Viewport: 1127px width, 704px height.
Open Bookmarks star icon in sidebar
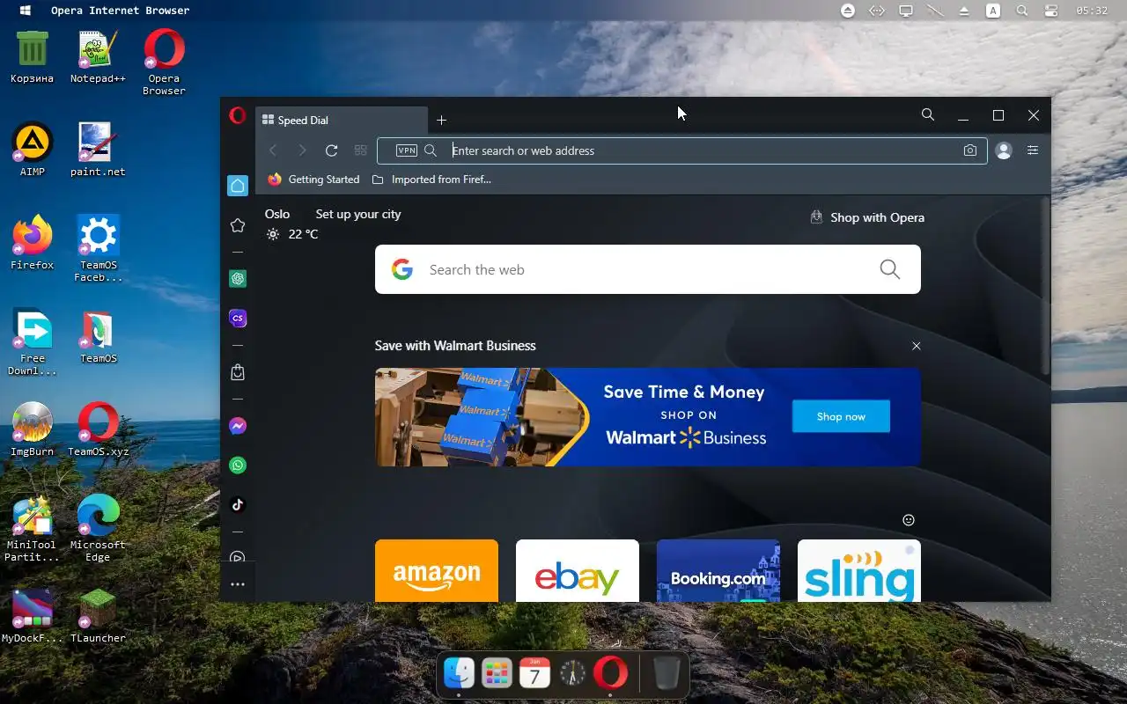237,225
